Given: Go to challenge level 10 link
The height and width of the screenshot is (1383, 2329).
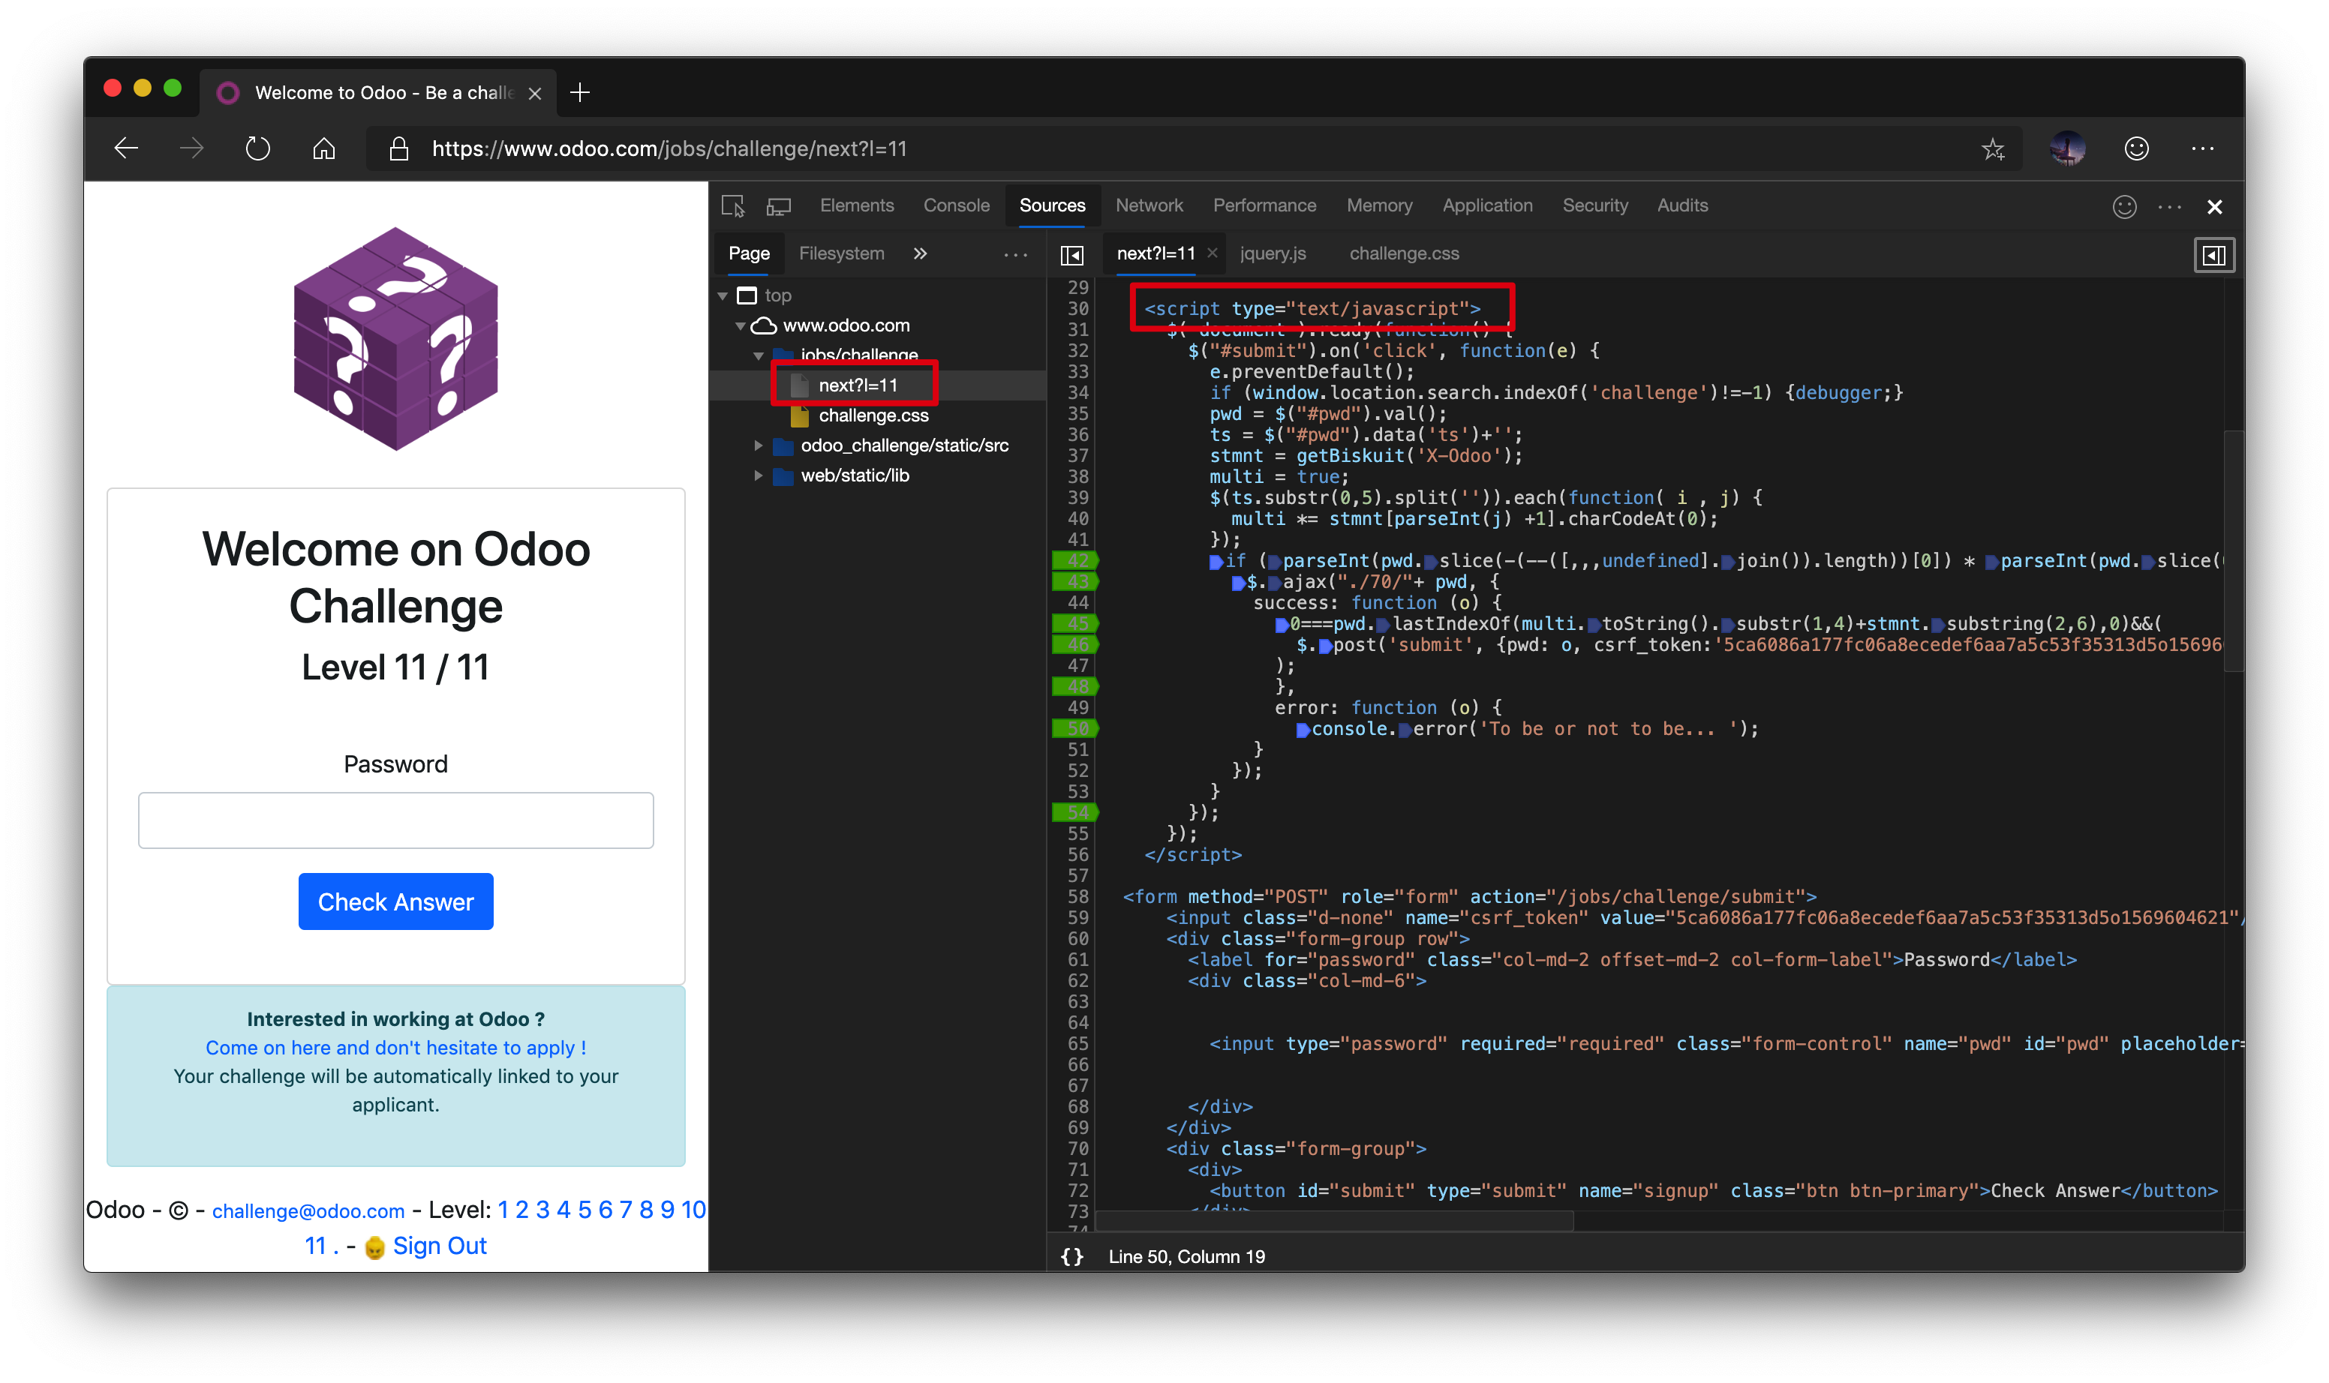Looking at the screenshot, I should [693, 1210].
